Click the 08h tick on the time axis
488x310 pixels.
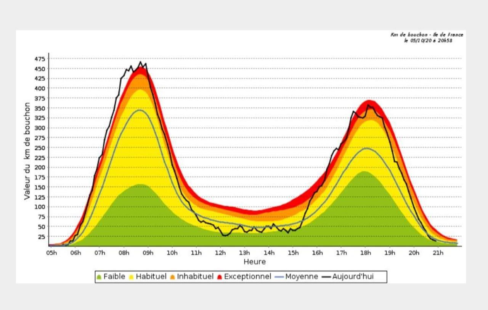click(x=124, y=253)
